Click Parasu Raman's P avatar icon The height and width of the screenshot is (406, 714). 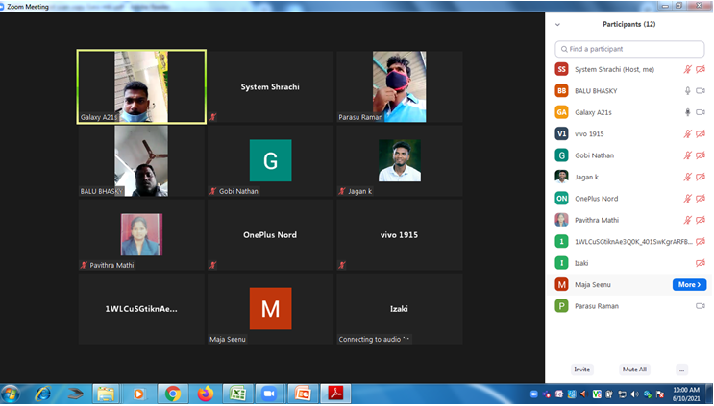point(561,305)
